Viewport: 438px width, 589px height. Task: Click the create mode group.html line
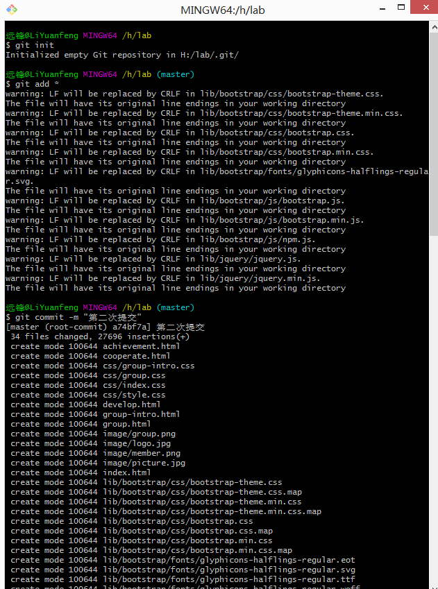coord(81,424)
